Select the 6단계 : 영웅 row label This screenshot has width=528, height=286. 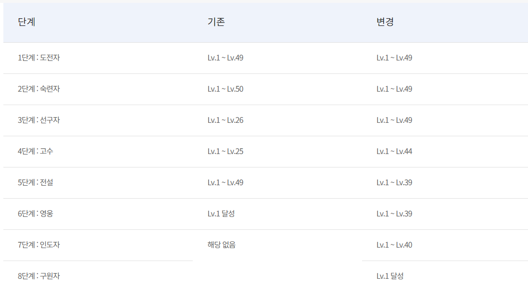[x=35, y=214]
